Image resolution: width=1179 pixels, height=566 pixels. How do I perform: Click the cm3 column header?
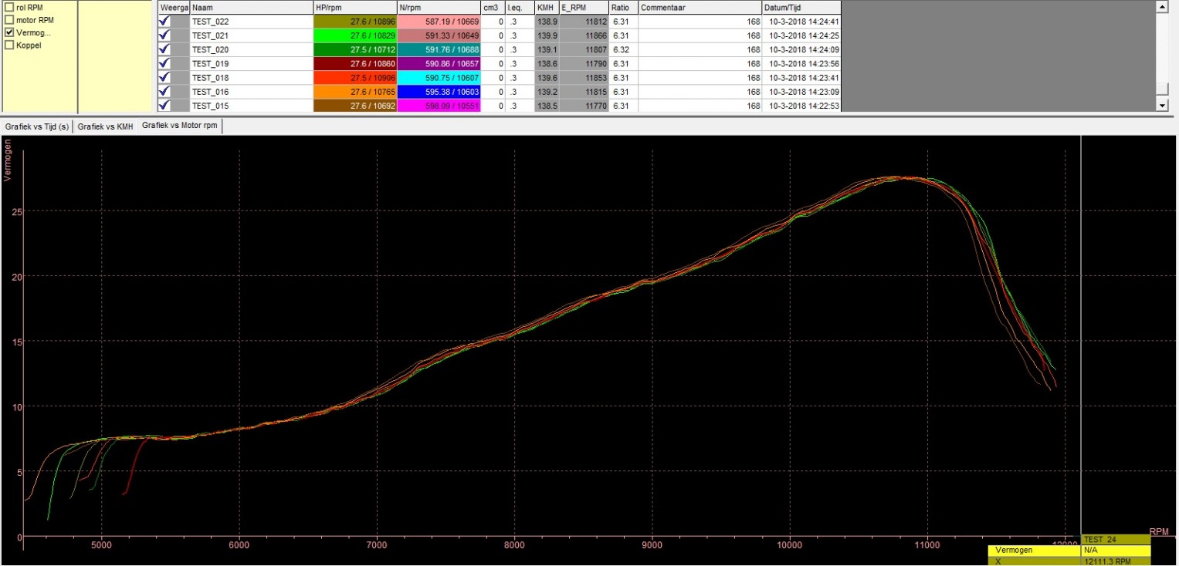[493, 7]
